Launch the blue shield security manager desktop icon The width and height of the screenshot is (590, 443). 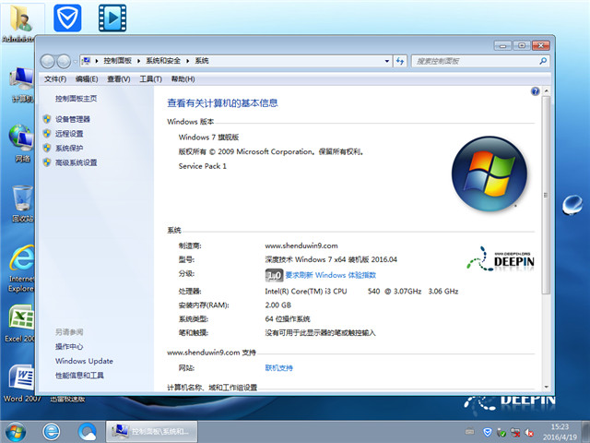[x=67, y=18]
